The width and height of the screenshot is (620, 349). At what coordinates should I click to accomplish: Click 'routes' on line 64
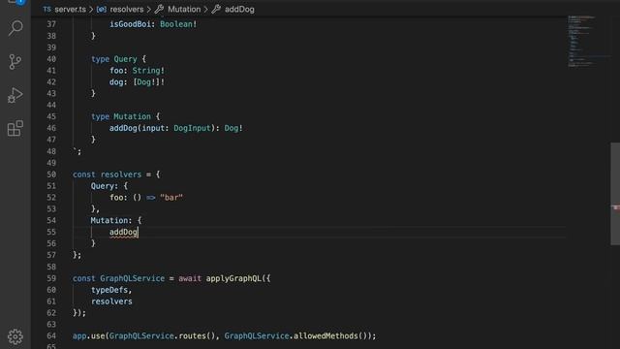click(x=192, y=336)
